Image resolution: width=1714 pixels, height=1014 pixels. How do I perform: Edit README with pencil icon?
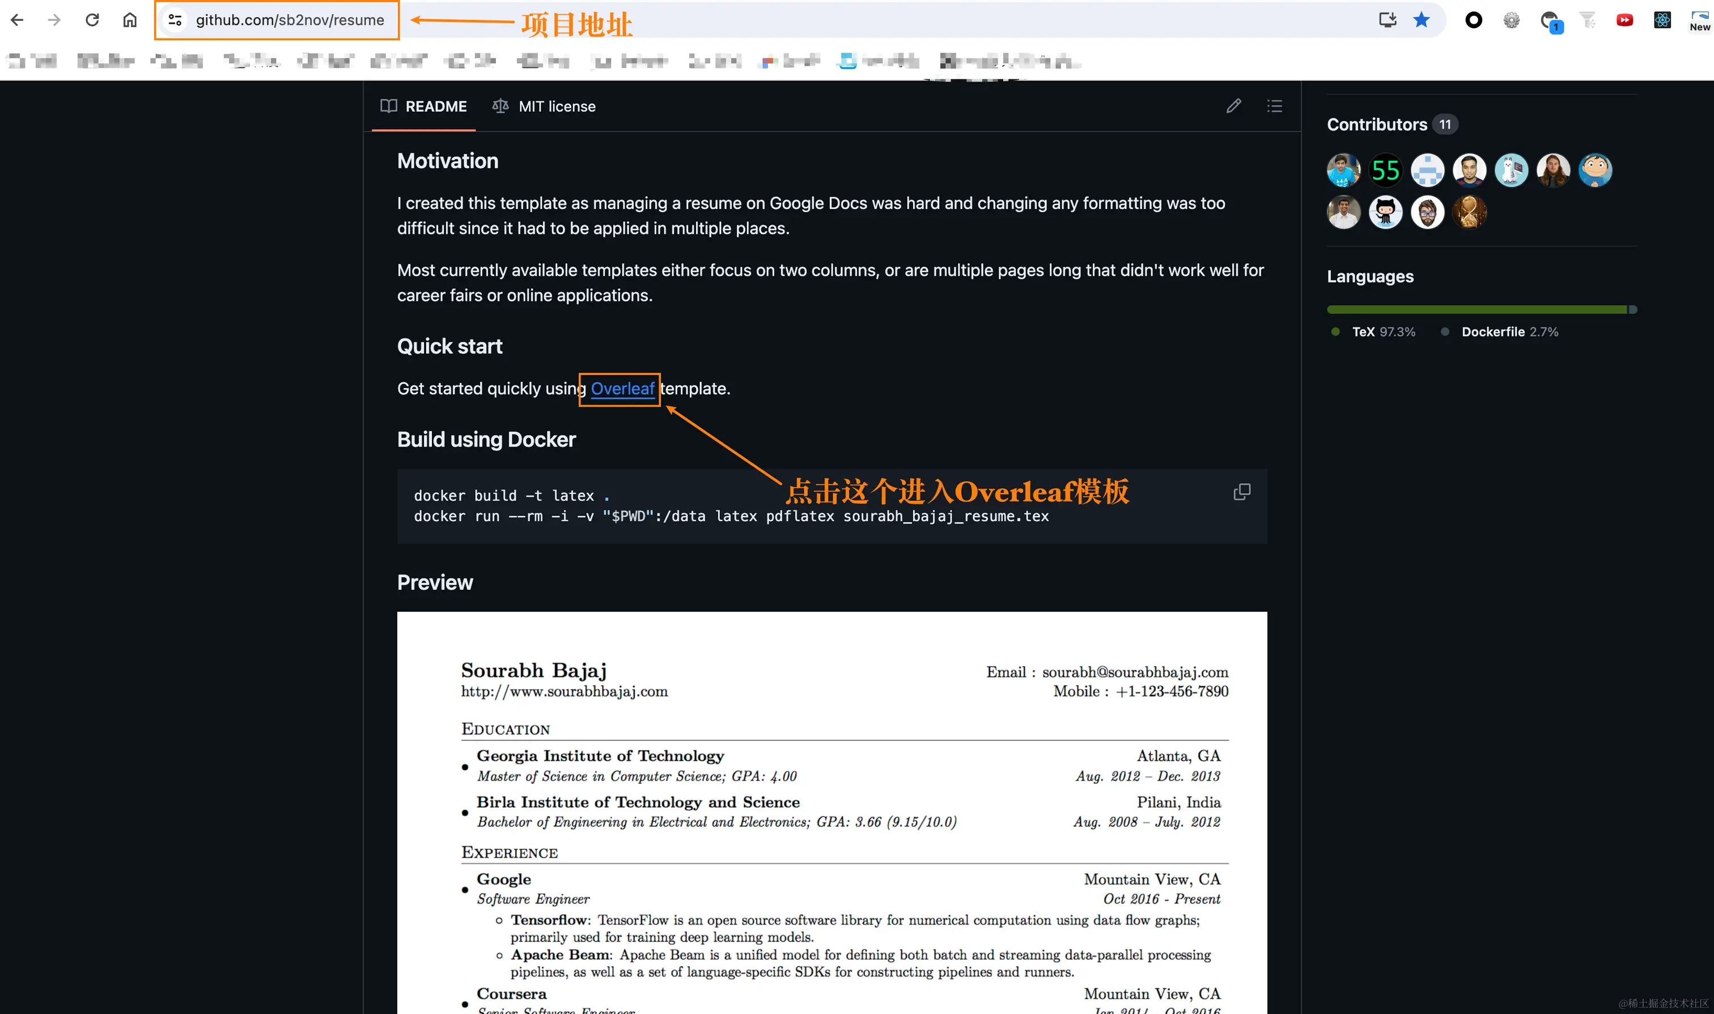tap(1233, 106)
